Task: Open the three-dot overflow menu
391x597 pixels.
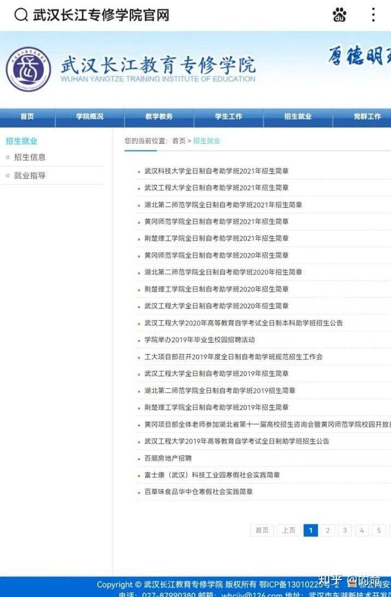Action: tap(373, 14)
